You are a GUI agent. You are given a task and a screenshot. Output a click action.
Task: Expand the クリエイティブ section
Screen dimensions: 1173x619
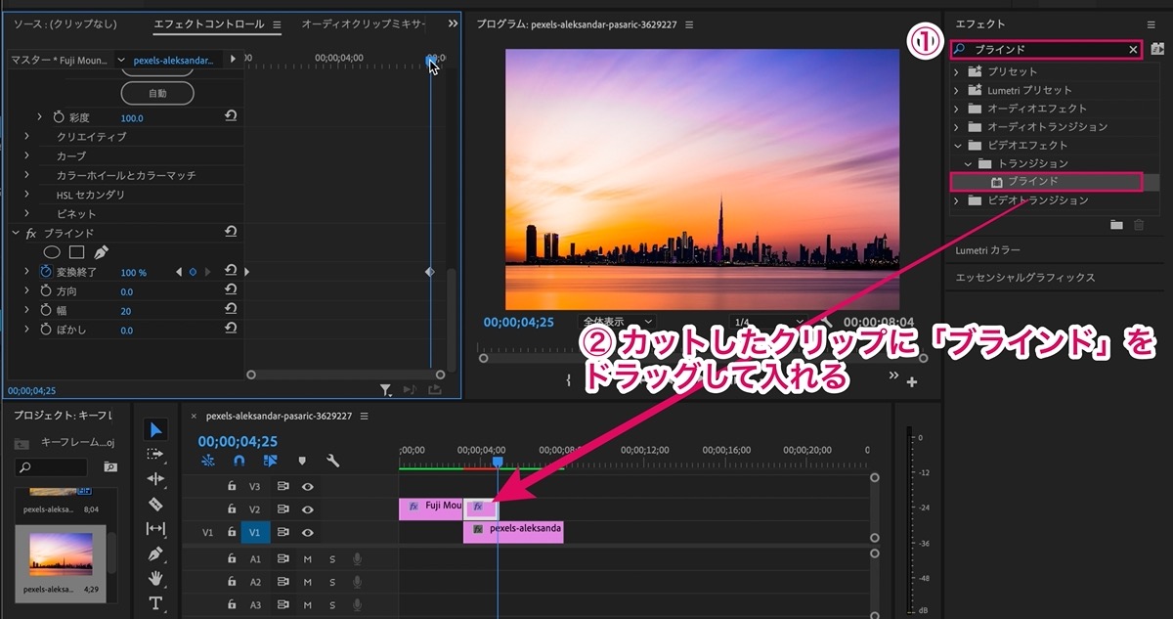pyautogui.click(x=27, y=137)
